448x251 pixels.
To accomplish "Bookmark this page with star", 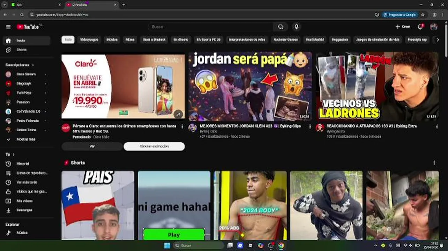I will (423, 15).
